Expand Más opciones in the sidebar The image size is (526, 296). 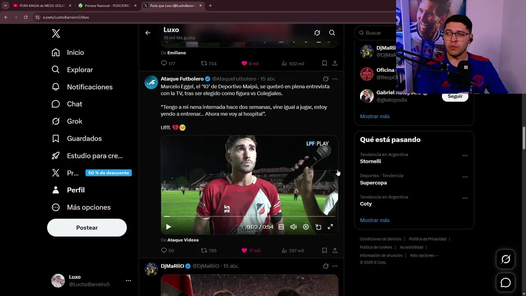(81, 207)
